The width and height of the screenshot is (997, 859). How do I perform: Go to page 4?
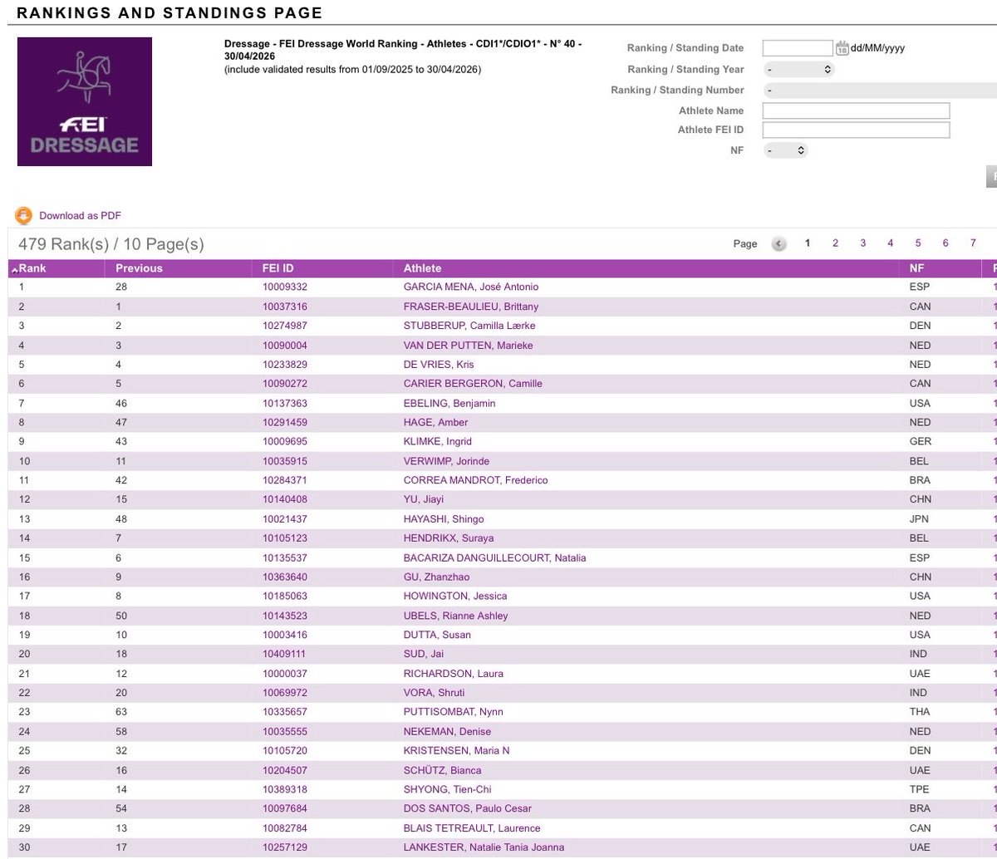(x=890, y=243)
